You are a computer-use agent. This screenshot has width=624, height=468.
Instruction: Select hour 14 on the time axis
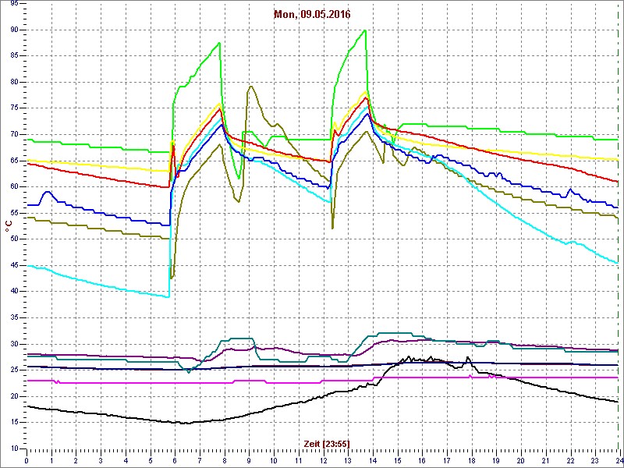pyautogui.click(x=373, y=461)
